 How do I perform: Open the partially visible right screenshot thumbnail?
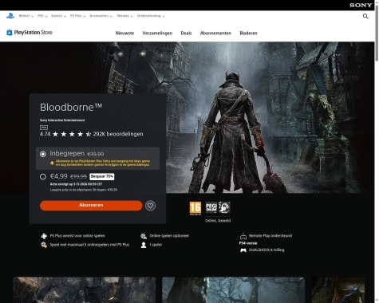pyautogui.click(x=338, y=290)
